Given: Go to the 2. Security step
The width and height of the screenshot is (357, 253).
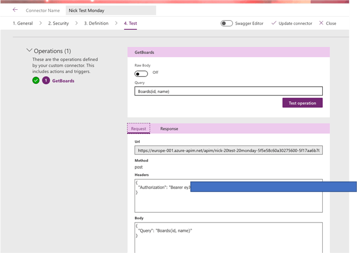Looking at the screenshot, I should pos(58,23).
